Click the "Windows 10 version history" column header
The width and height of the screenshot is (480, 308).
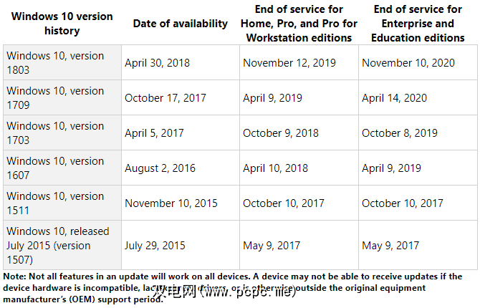[x=62, y=24]
